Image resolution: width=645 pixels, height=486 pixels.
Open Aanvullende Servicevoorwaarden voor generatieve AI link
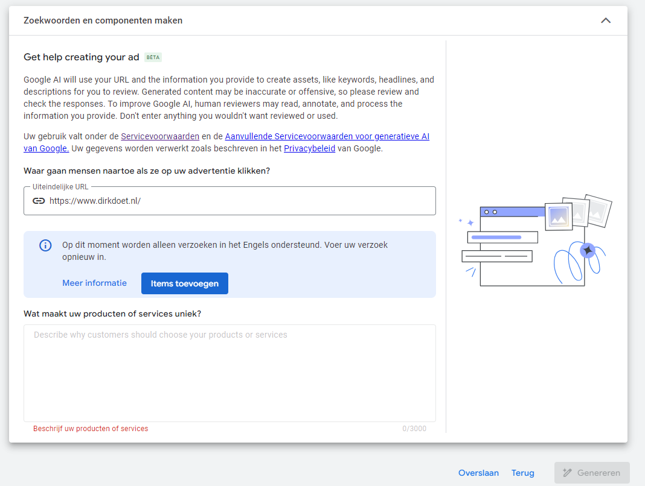click(327, 136)
